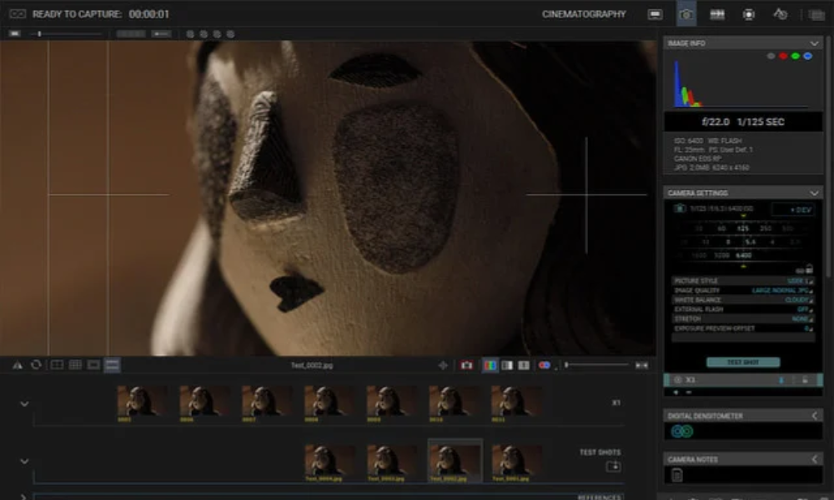Toggle the aspect mask frame icon
This screenshot has width=834, height=500.
[x=93, y=364]
